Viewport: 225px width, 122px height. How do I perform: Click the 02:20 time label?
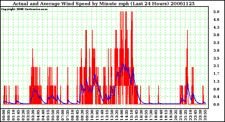point(23,115)
